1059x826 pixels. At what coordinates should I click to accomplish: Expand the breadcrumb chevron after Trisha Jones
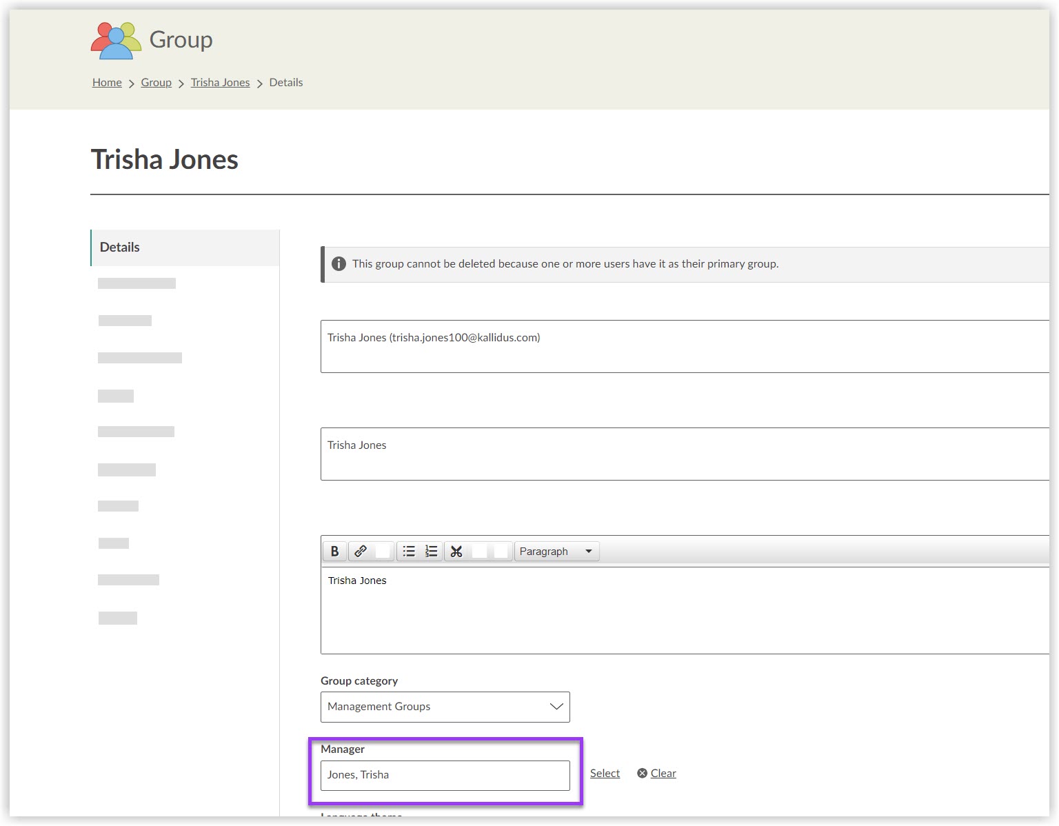pyautogui.click(x=259, y=83)
